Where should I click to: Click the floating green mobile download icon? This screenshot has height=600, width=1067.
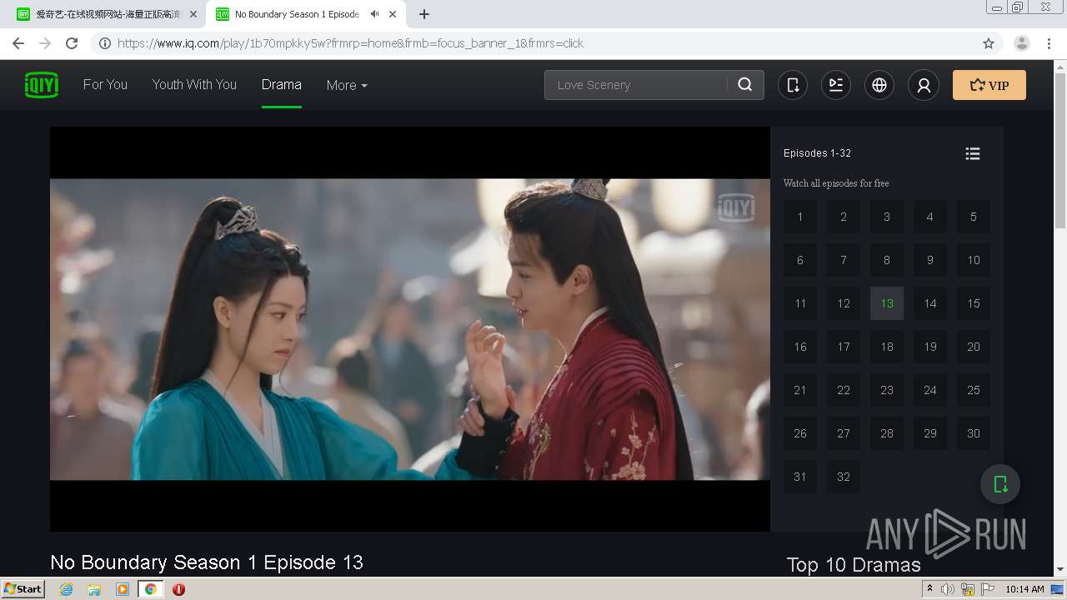click(1000, 484)
